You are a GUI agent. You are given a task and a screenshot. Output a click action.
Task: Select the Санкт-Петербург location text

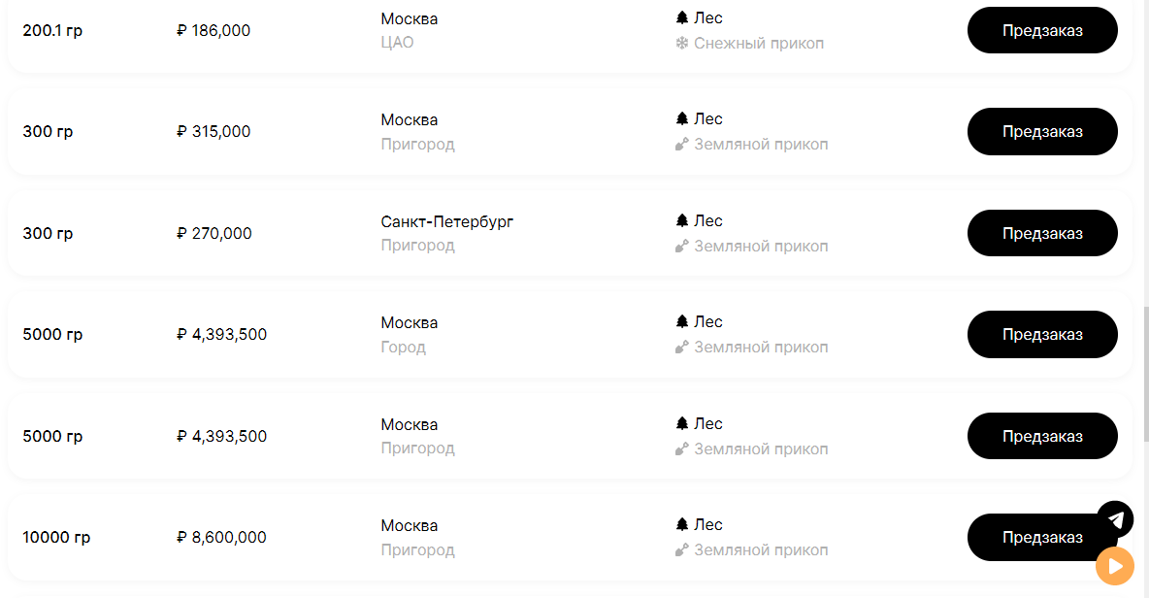(446, 221)
